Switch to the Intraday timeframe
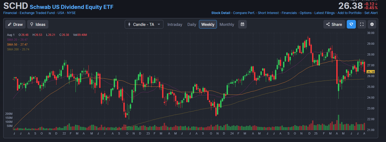 point(175,24)
